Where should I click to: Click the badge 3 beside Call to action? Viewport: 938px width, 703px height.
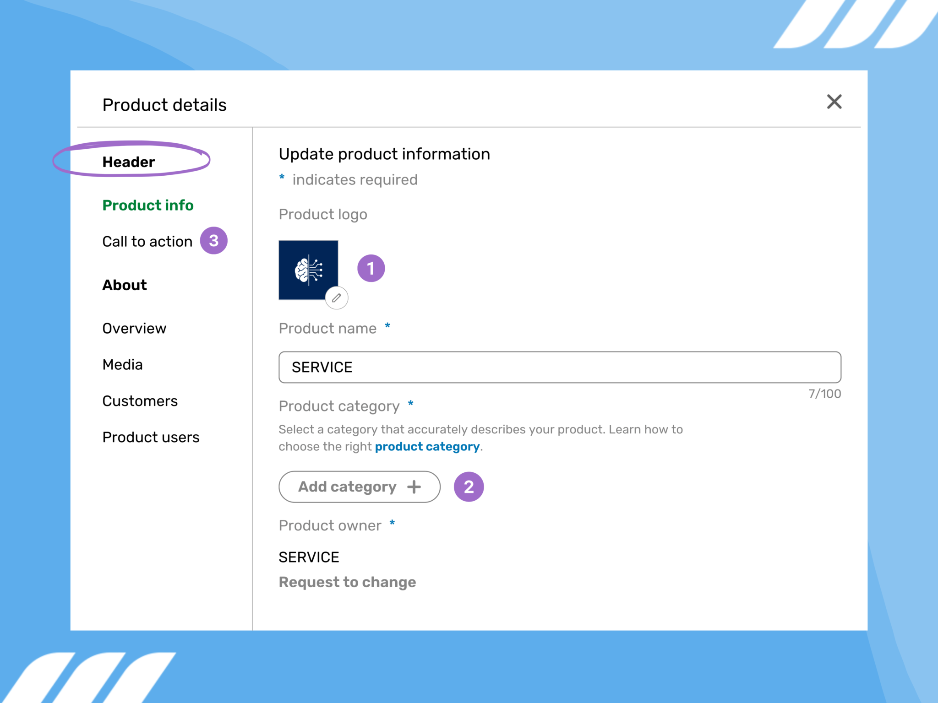(213, 240)
